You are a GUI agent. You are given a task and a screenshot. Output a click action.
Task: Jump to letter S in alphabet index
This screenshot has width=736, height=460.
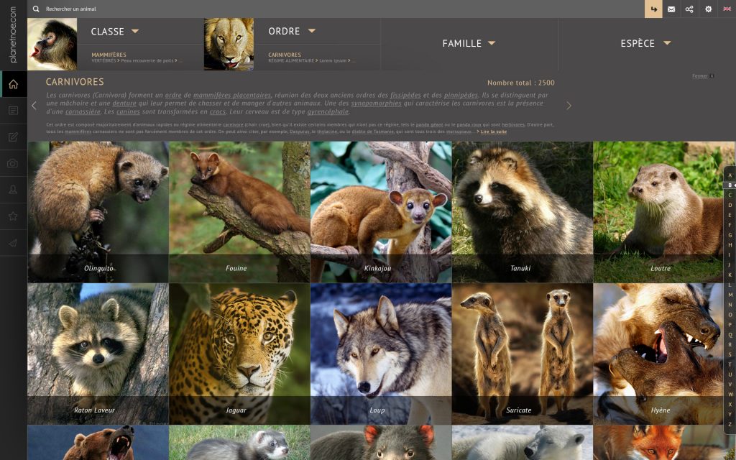pyautogui.click(x=730, y=354)
